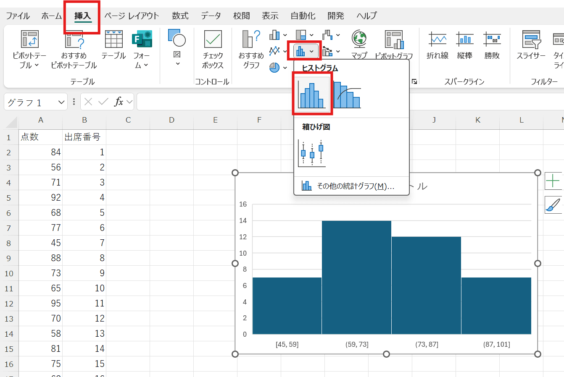The image size is (564, 377).
Task: Switch to the ページ レイアウト tab
Action: click(x=132, y=16)
